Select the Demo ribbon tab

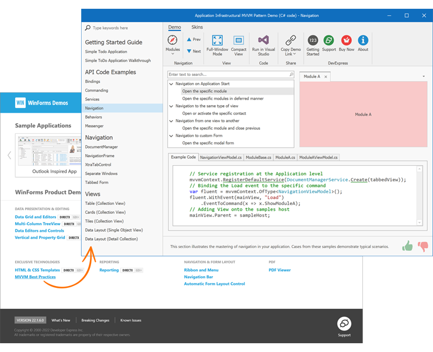tap(174, 27)
